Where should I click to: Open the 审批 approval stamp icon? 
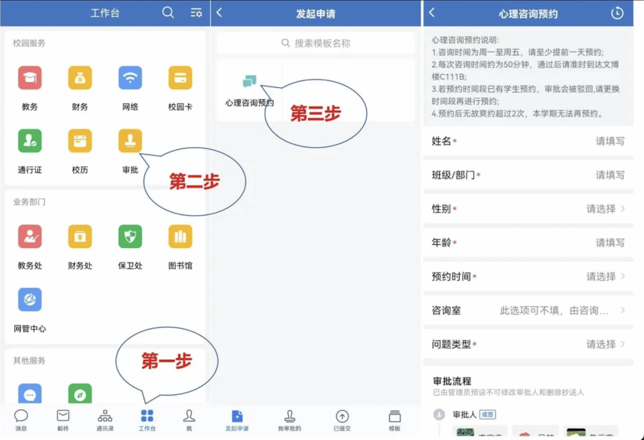130,141
